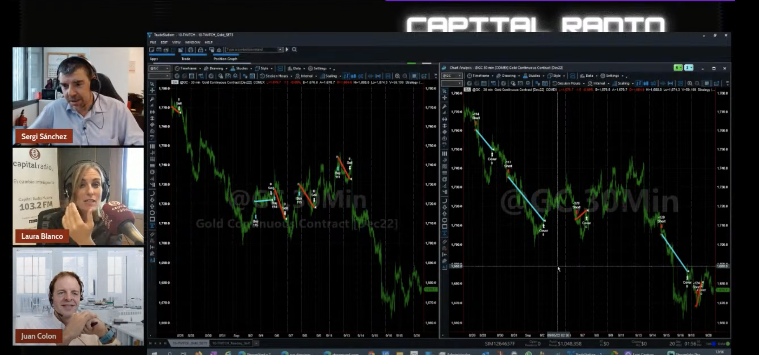Viewport: 759px width, 355px height.
Task: Select pointer tool in left chart's drawing sidebar
Action: pyautogui.click(x=152, y=84)
